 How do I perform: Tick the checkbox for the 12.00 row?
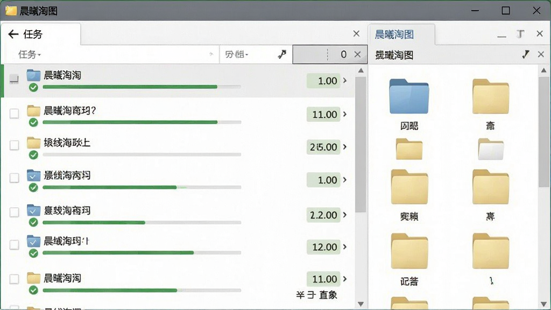click(x=14, y=245)
